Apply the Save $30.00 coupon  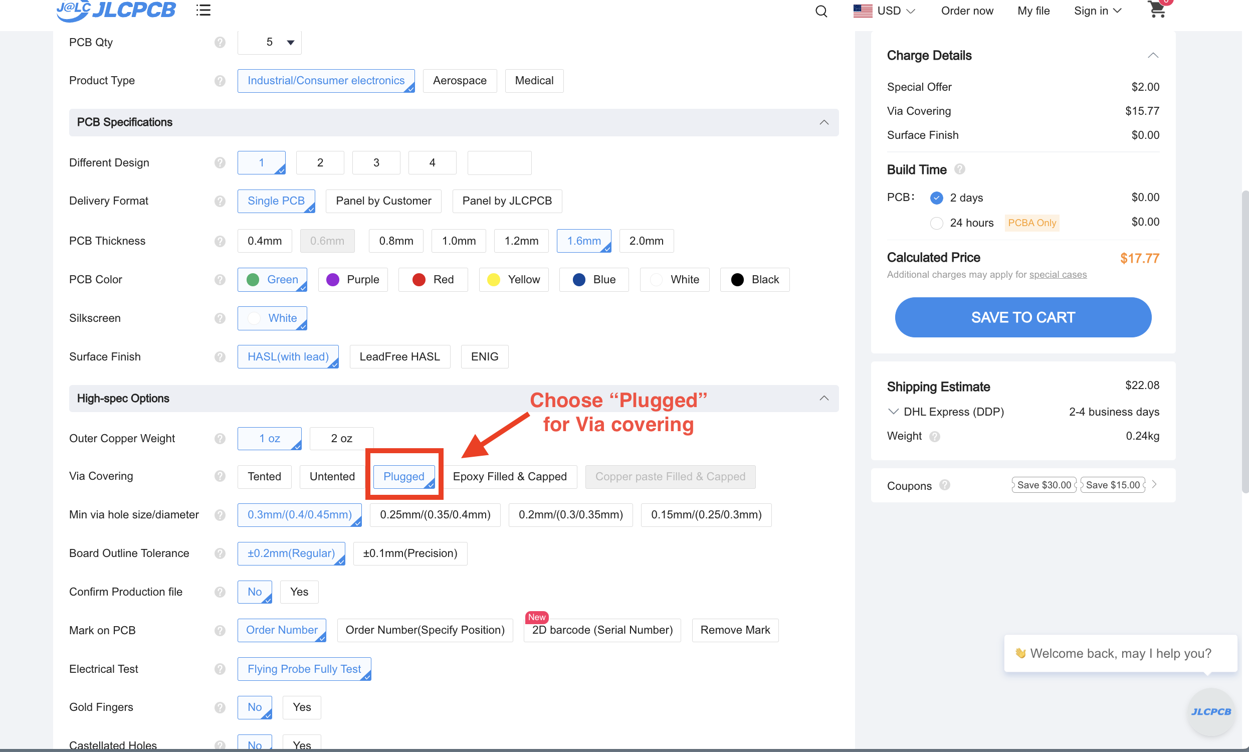(x=1044, y=485)
